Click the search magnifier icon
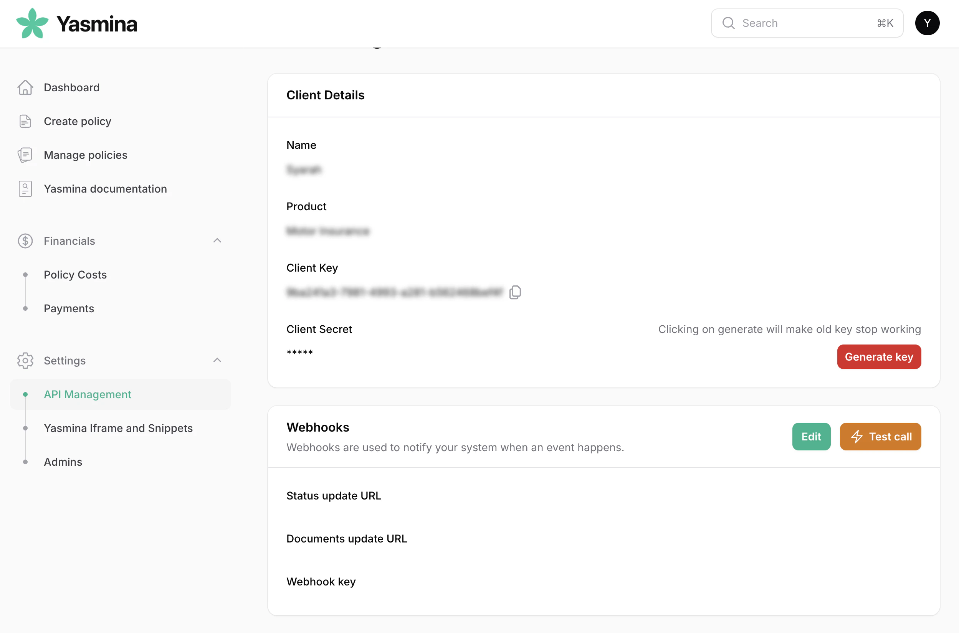Viewport: 959px width, 633px height. point(728,23)
